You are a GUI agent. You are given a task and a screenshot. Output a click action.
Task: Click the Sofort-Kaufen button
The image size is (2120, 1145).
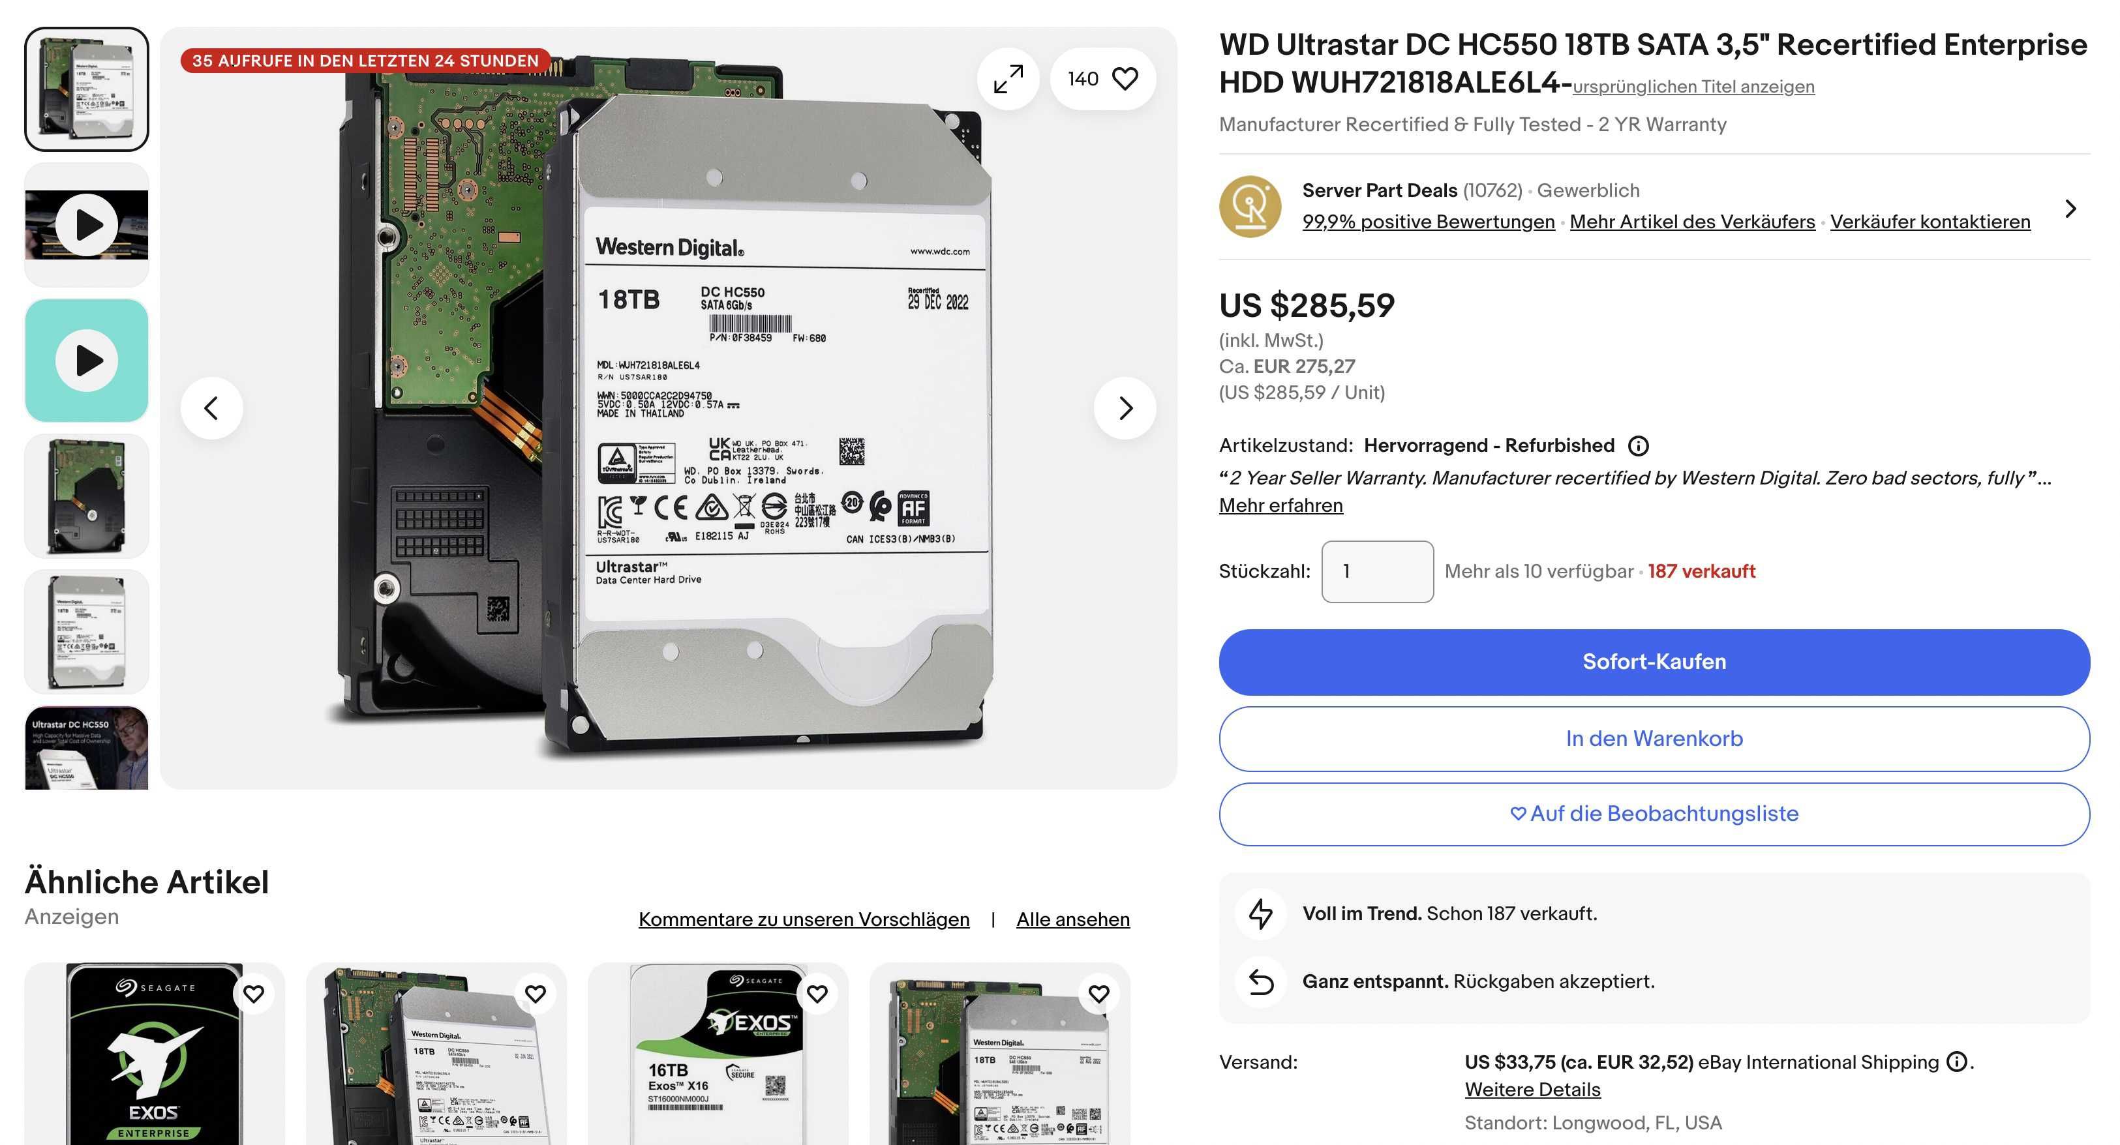pos(1654,662)
